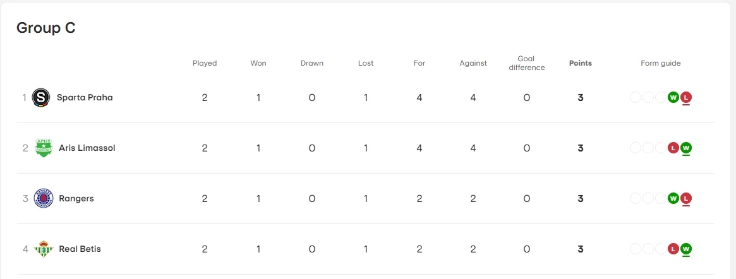
Task: Click the Sparta Praha club crest
Action: 42,97
